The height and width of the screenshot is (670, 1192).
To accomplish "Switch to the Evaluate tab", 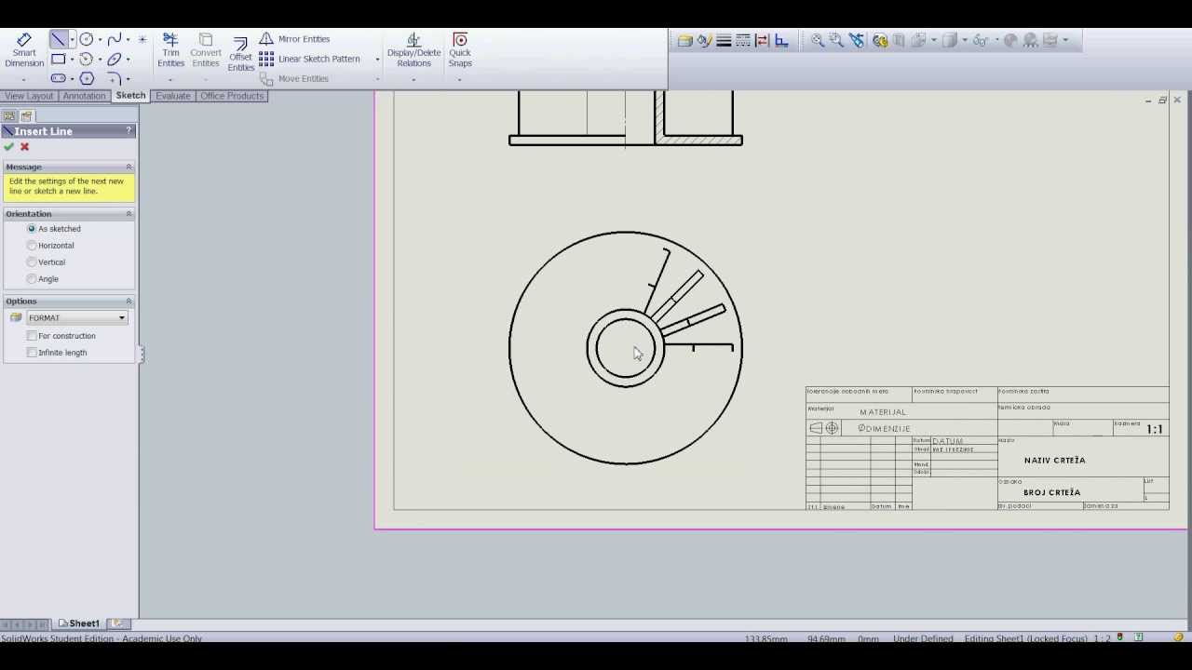I will (172, 96).
